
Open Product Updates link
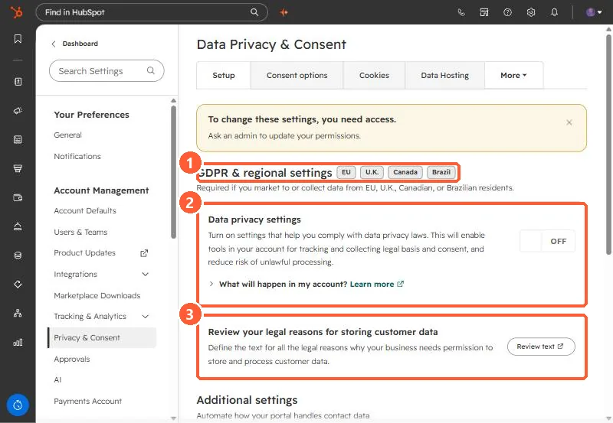pos(85,253)
